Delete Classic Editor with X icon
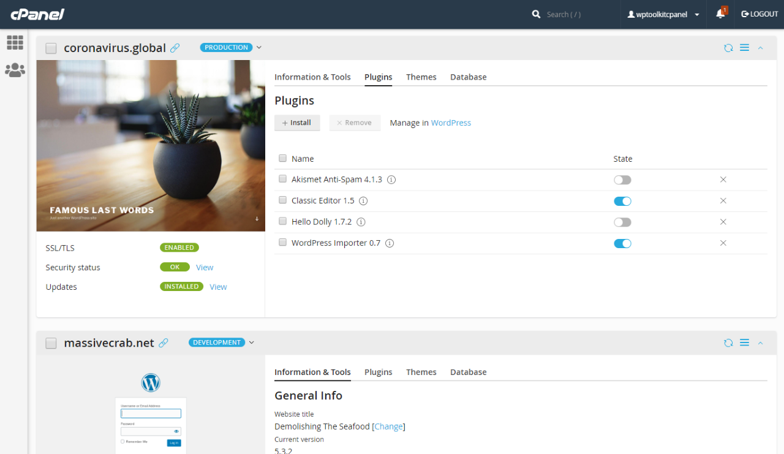Screen dimensions: 784x454 723,201
